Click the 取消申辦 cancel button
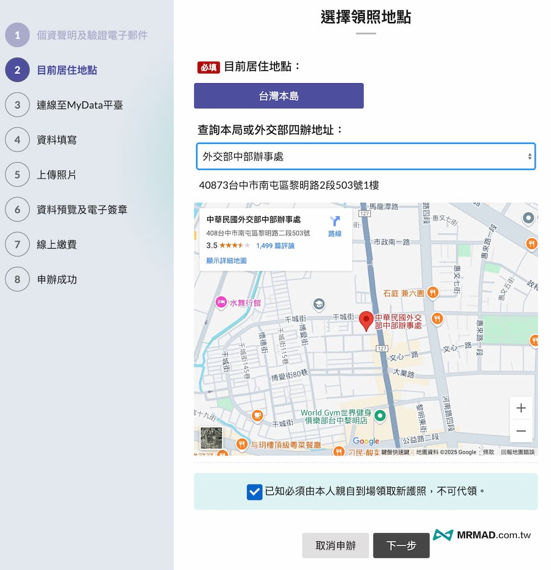Image resolution: width=551 pixels, height=570 pixels. point(336,546)
